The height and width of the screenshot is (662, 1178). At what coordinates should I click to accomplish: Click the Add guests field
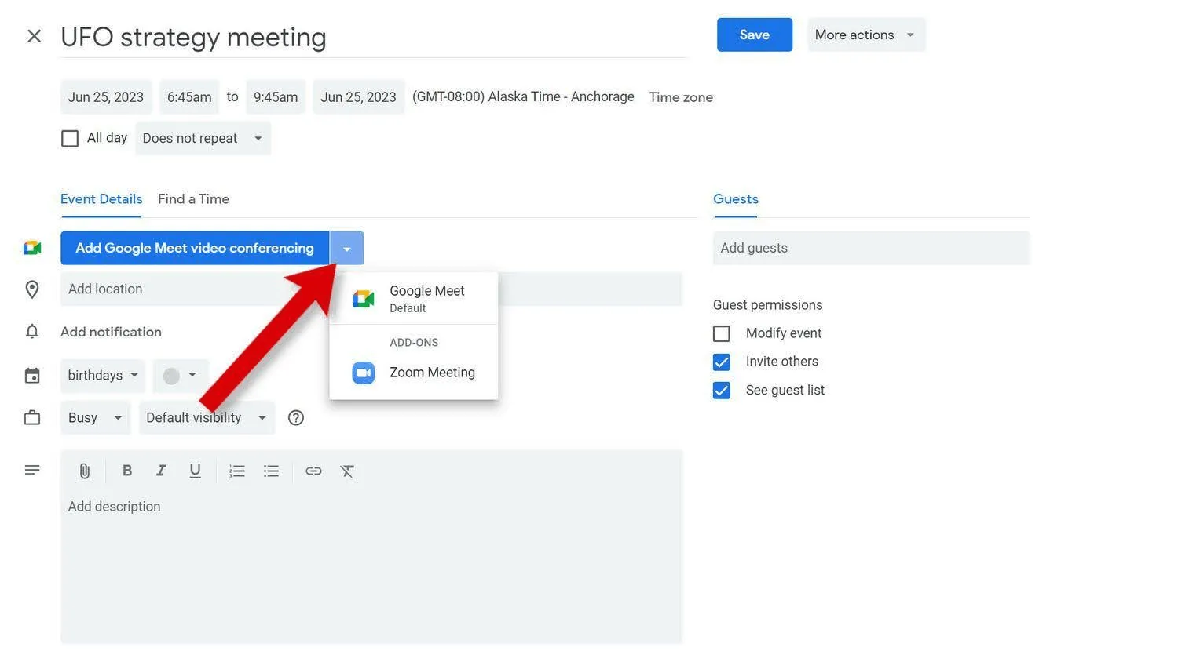tap(871, 249)
